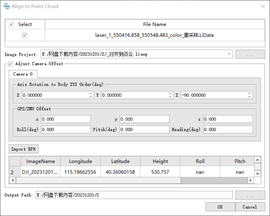The width and height of the screenshot is (270, 216).
Task: Close the Align to Point Cloud dialog
Action: pyautogui.click(x=263, y=6)
